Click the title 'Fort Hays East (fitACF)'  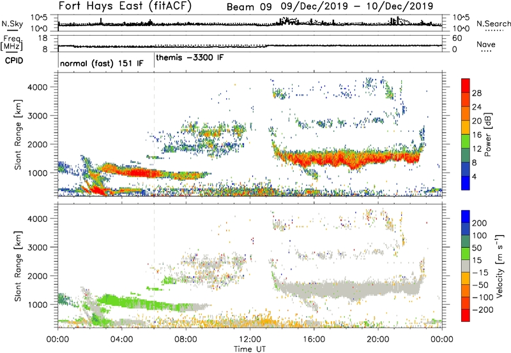[x=125, y=6]
